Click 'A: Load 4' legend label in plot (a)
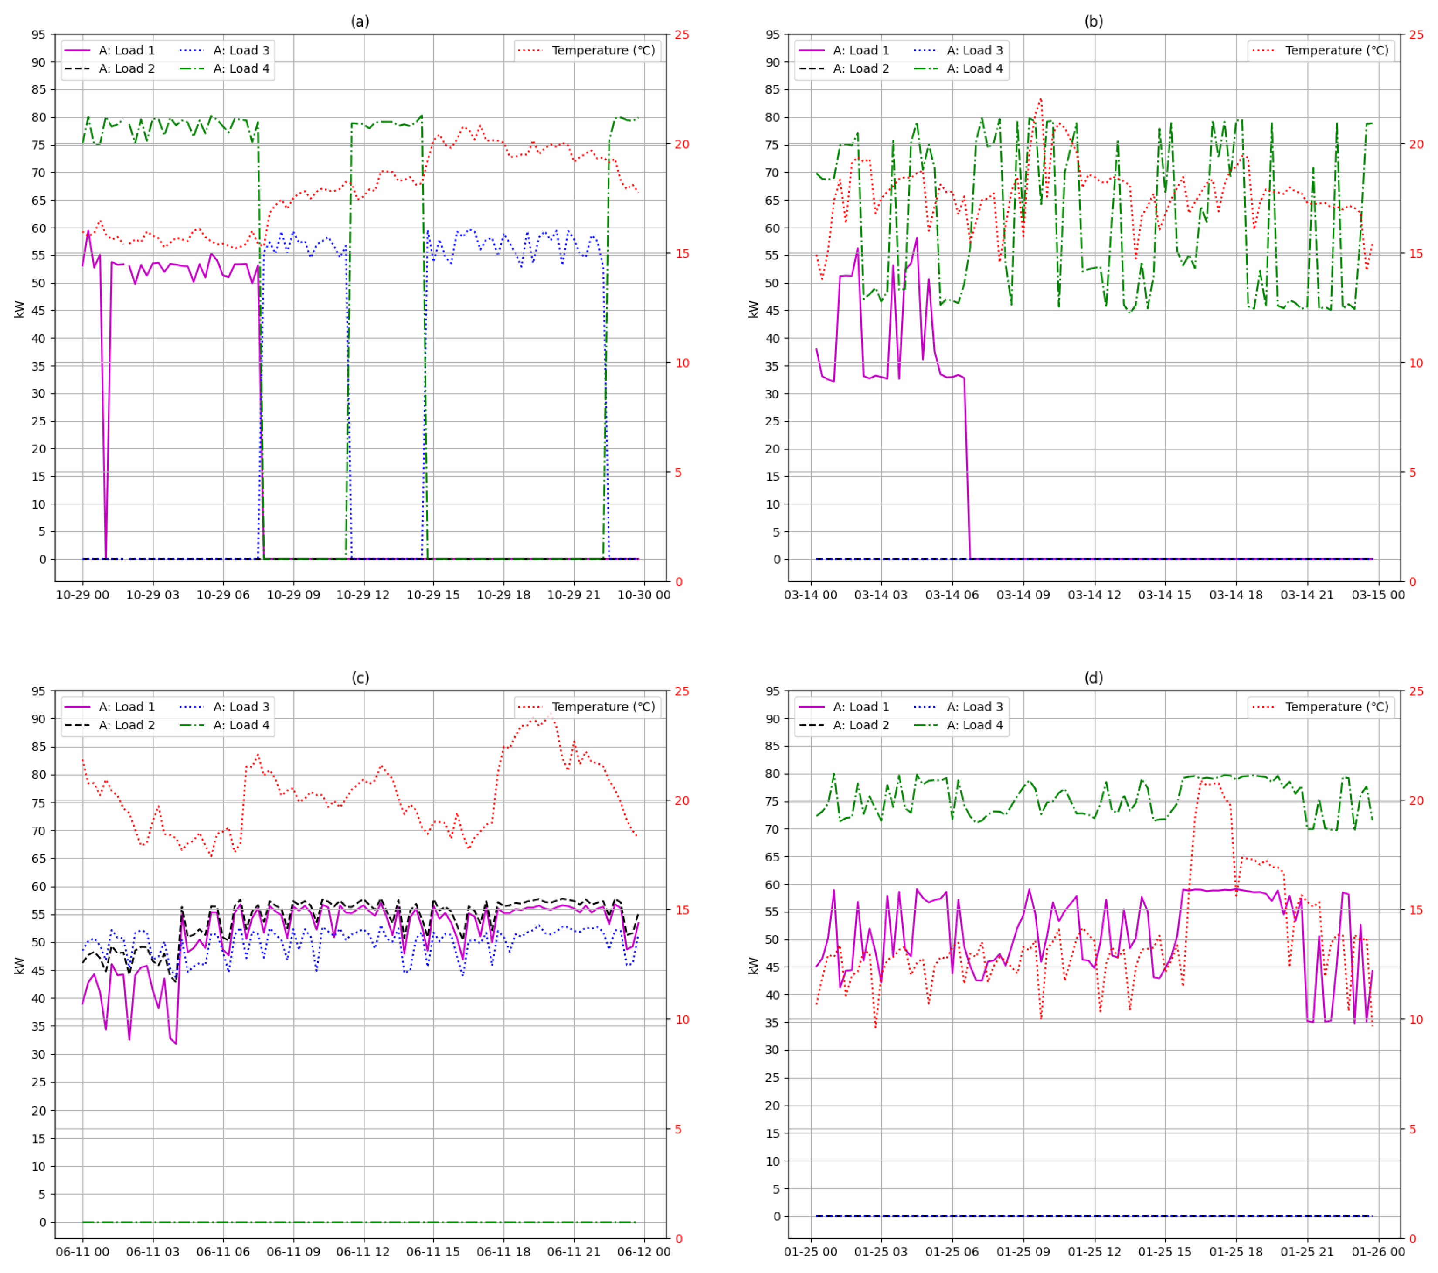 point(241,69)
